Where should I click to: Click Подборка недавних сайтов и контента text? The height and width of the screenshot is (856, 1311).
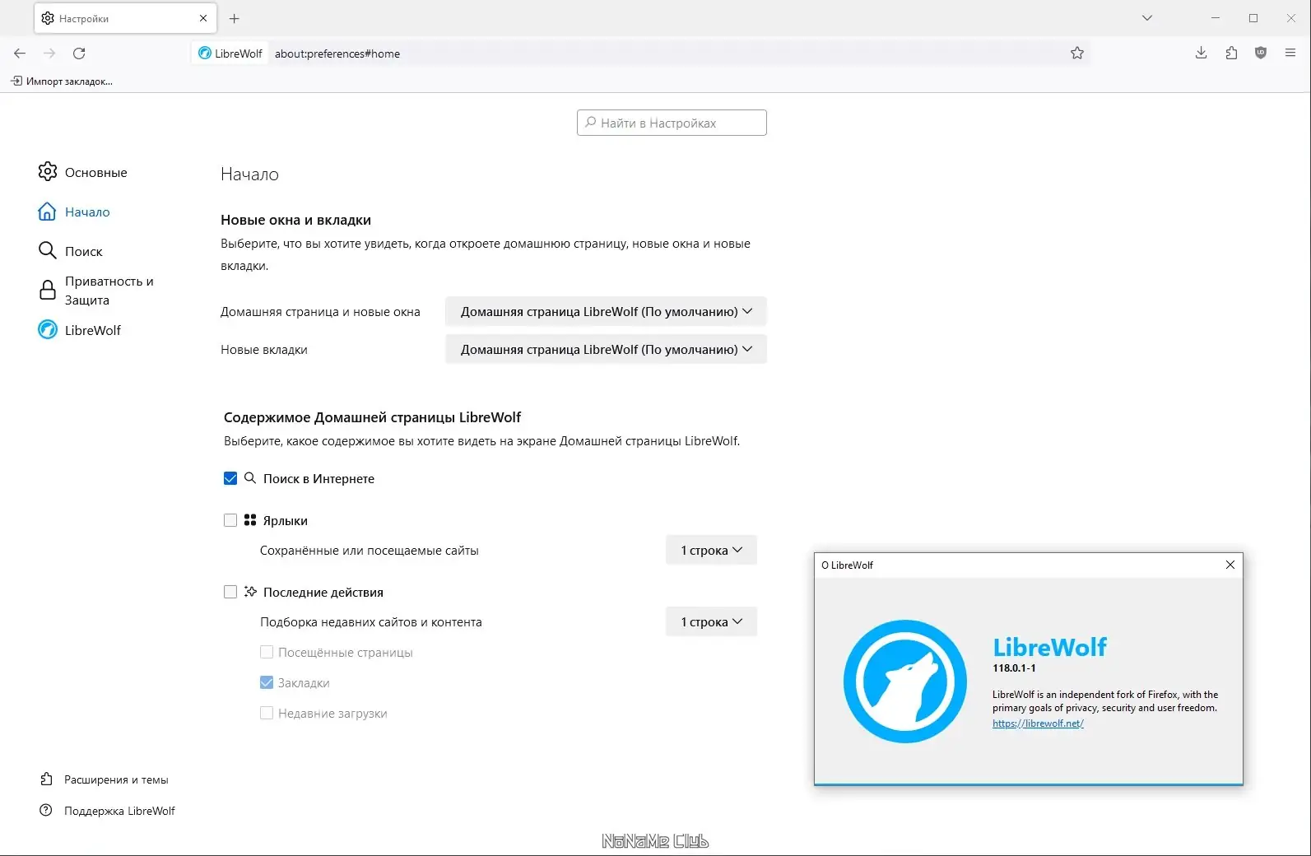(x=371, y=622)
